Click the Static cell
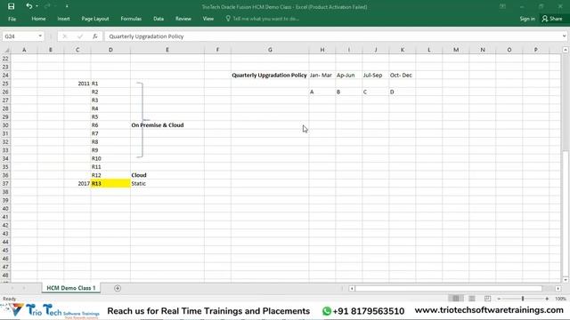Viewport: 570px width, 320px height. tap(167, 184)
